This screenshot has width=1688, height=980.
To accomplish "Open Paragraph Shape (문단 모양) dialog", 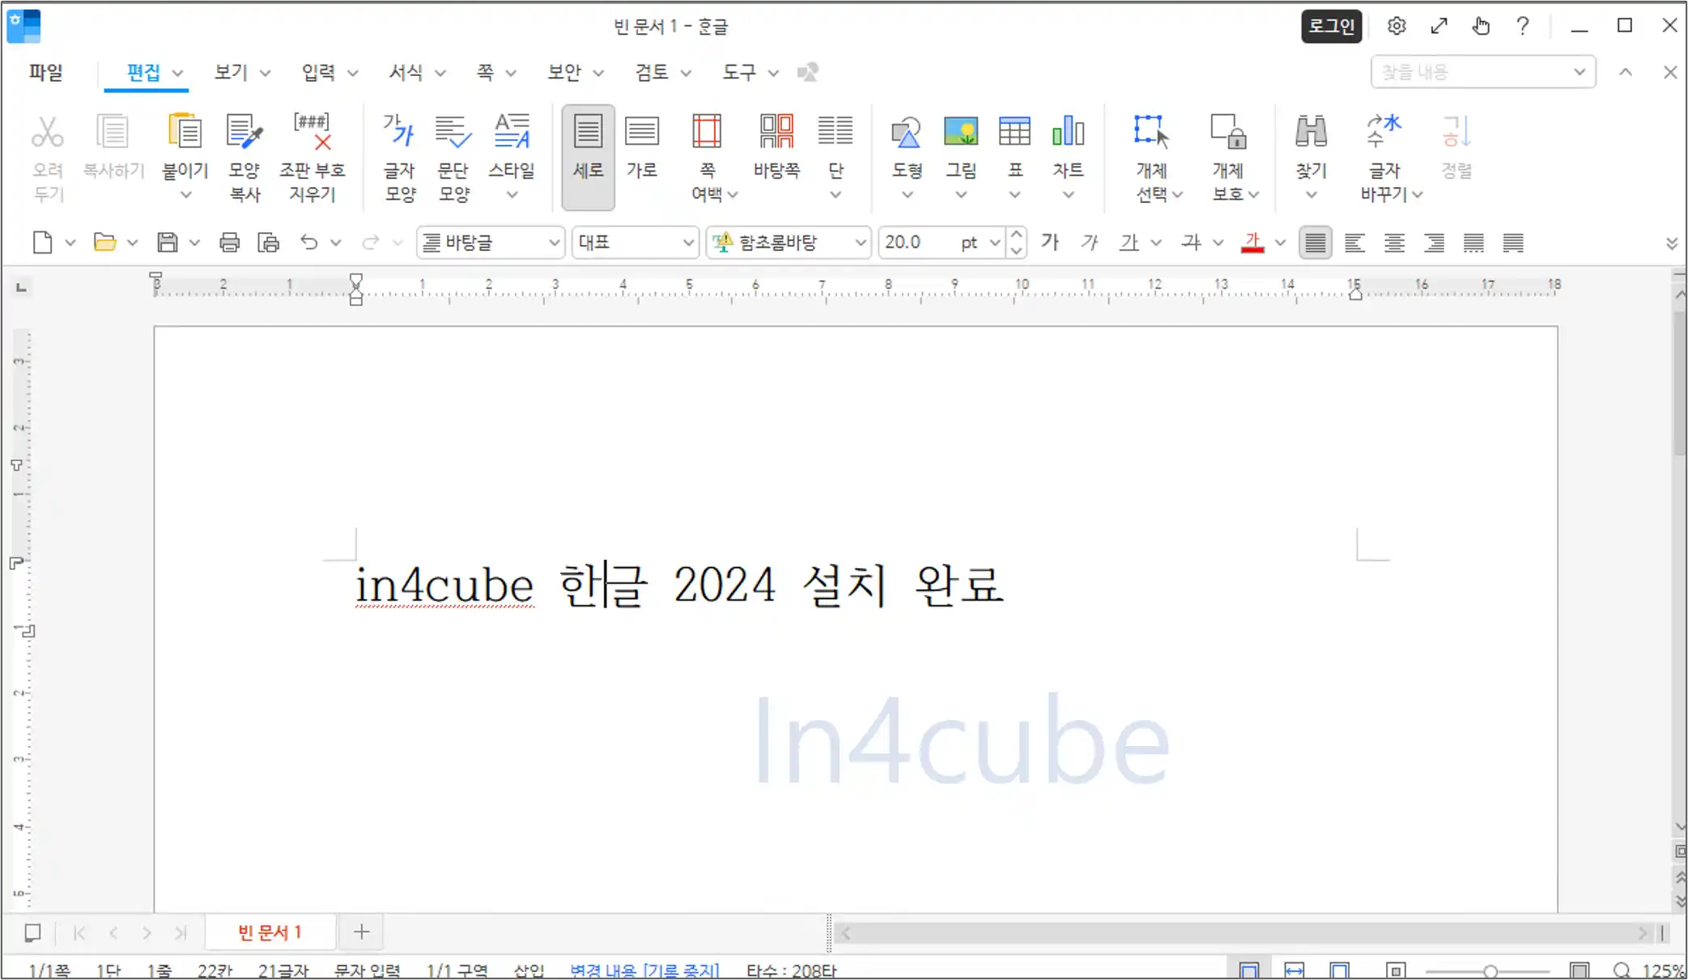I will pos(453,132).
